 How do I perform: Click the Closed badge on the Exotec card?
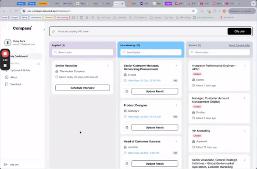[197, 74]
